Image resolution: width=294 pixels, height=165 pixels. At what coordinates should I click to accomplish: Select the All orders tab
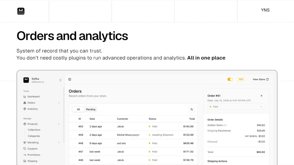click(78, 109)
